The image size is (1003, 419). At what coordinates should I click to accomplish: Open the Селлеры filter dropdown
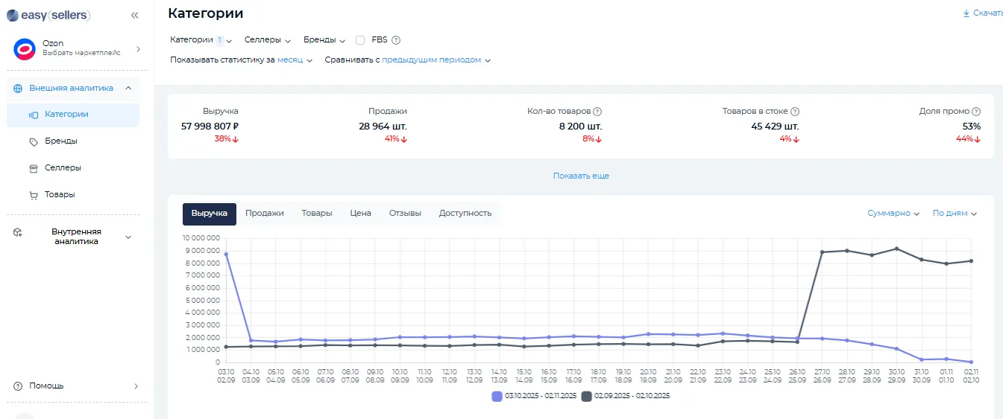pyautogui.click(x=267, y=40)
